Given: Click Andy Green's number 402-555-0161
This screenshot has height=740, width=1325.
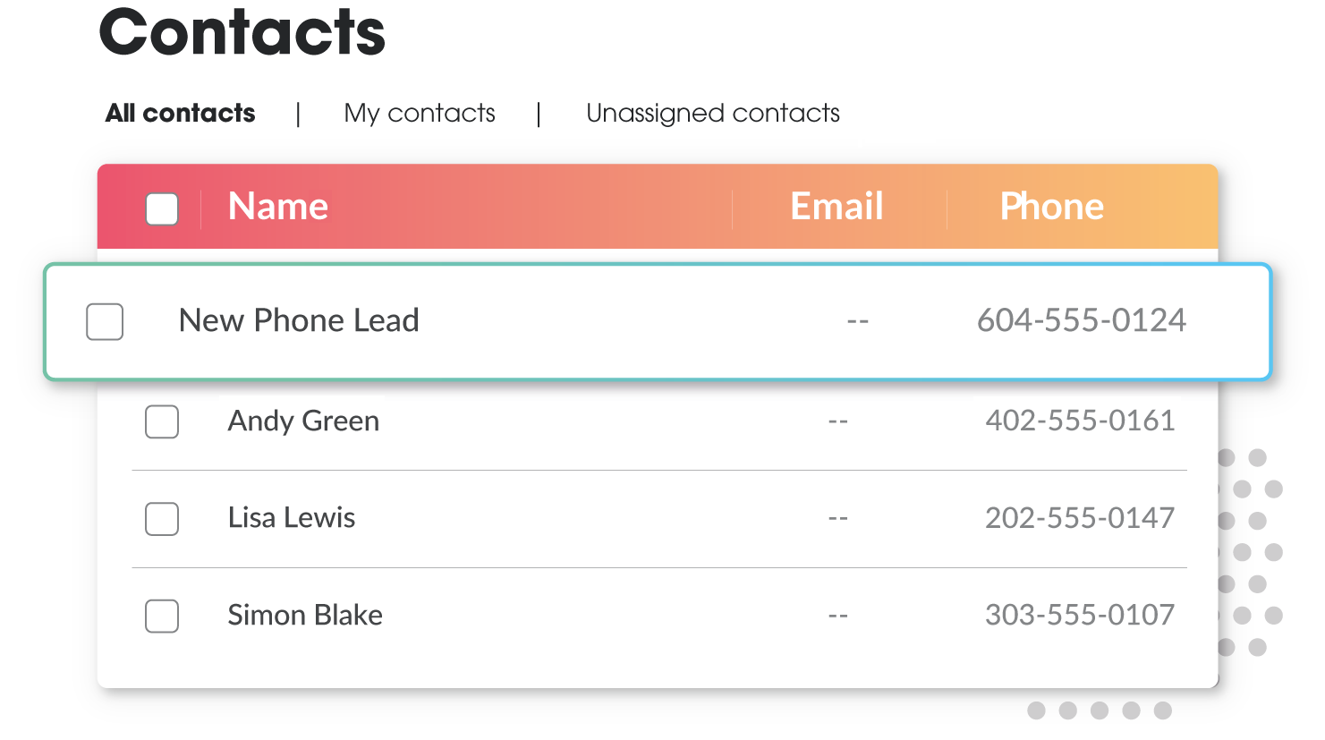Looking at the screenshot, I should click(x=1080, y=421).
